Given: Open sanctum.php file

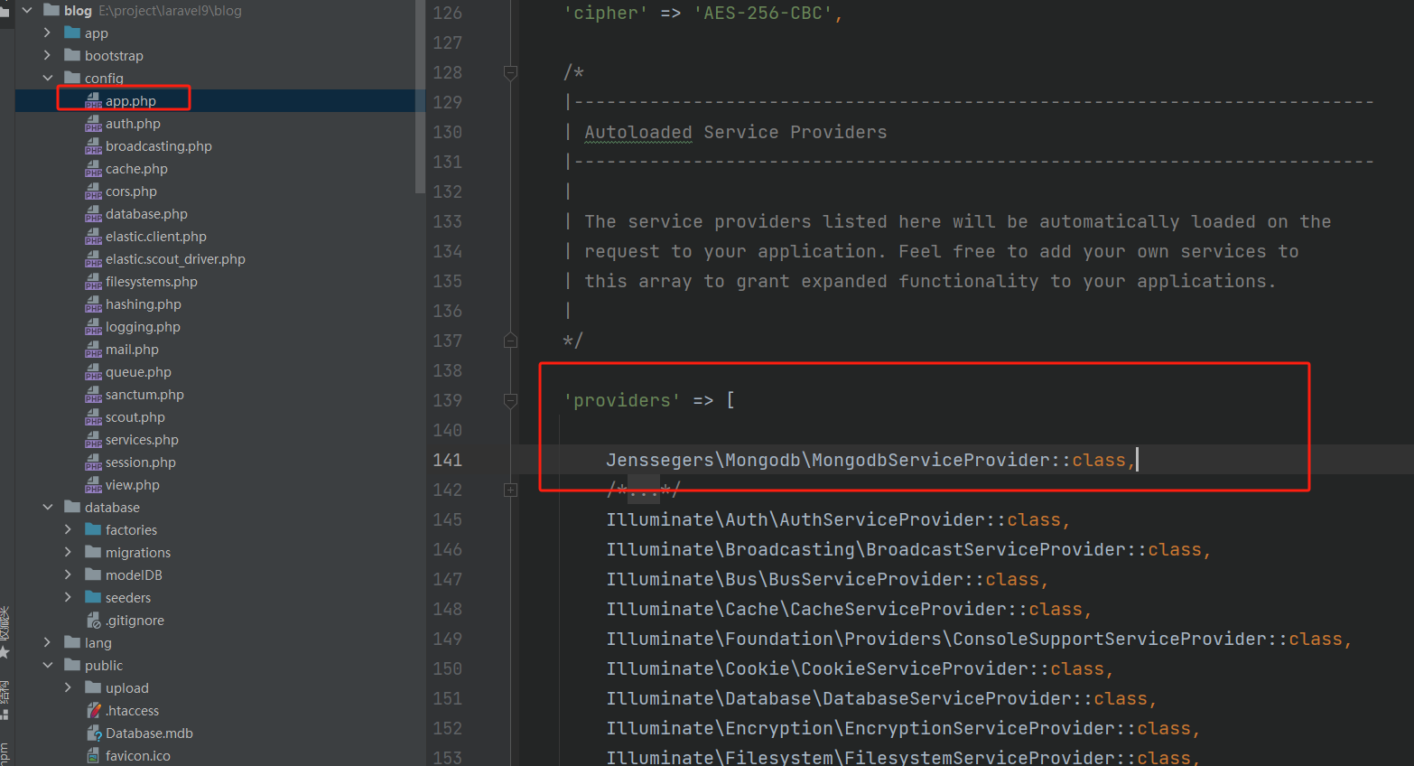Looking at the screenshot, I should [144, 395].
